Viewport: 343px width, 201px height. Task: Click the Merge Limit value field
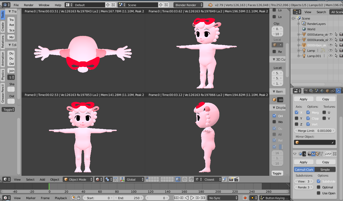315,131
